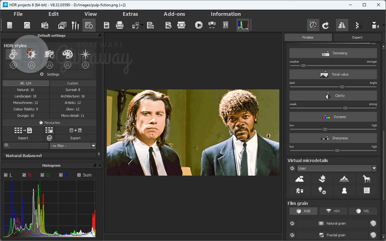This screenshot has height=241, width=386.
Task: Select the horse virtual microdetail preset
Action: click(x=366, y=179)
